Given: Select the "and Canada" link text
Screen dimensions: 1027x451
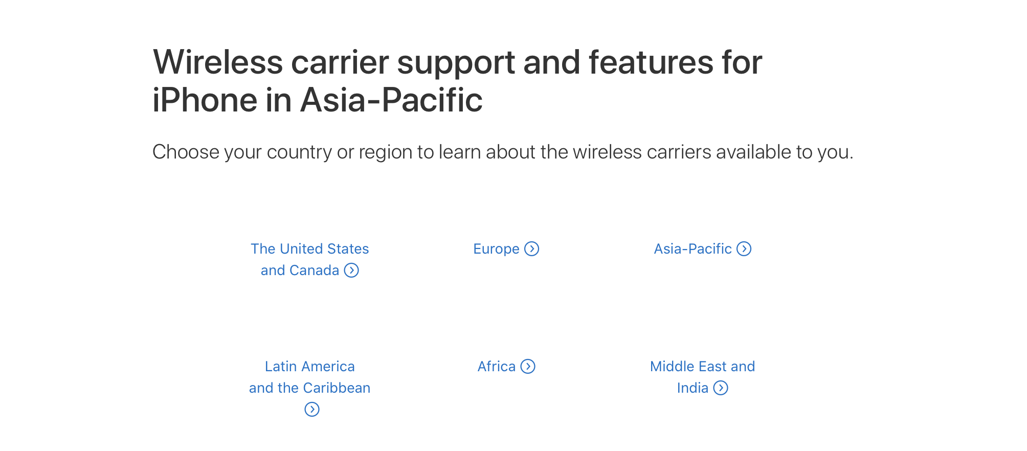Looking at the screenshot, I should [x=300, y=270].
